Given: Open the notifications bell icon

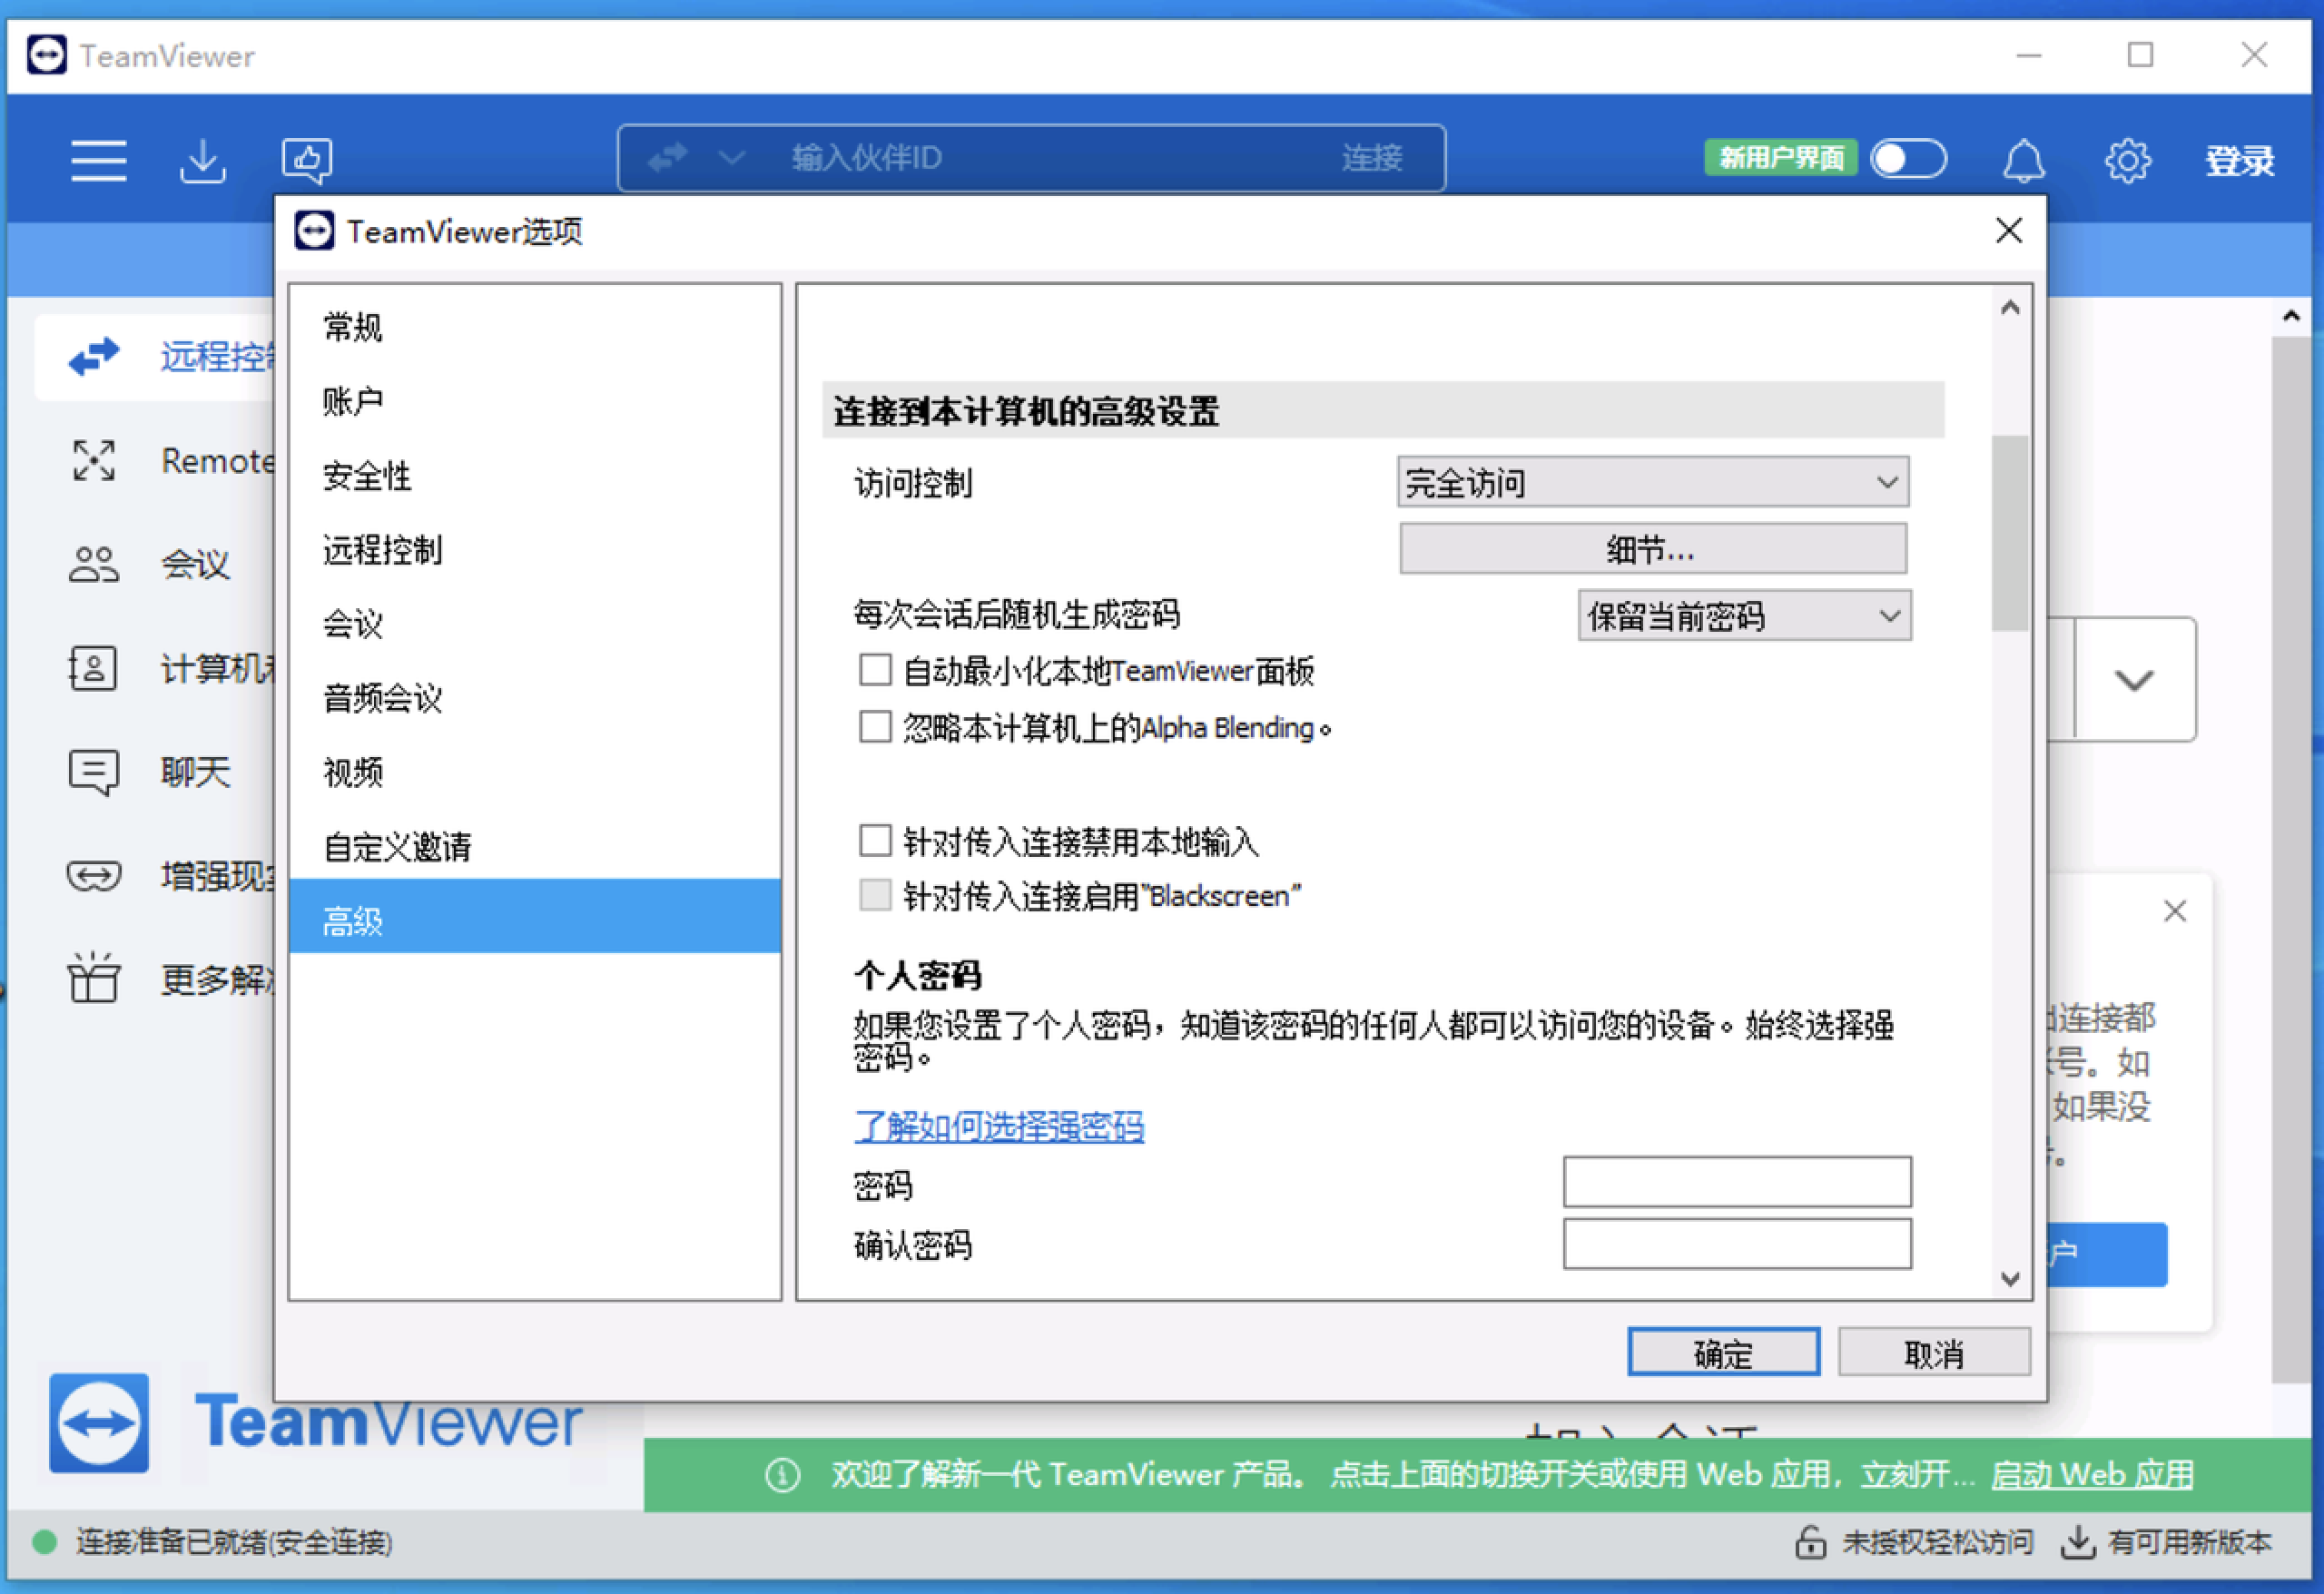Looking at the screenshot, I should coord(2023,160).
